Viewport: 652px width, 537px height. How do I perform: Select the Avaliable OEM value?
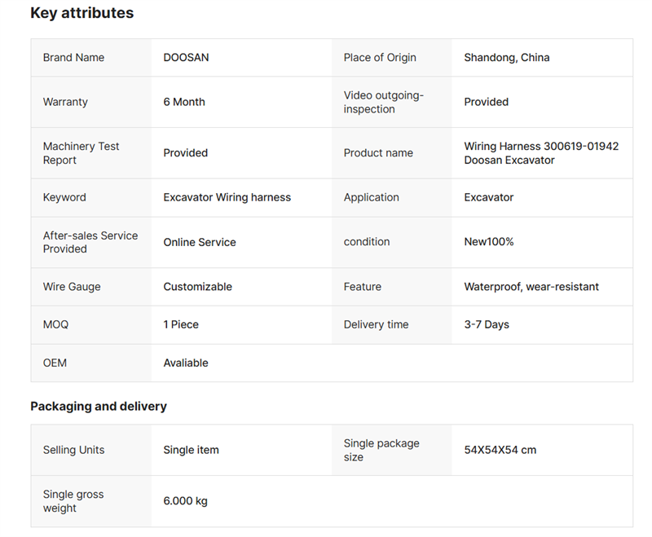pos(186,363)
